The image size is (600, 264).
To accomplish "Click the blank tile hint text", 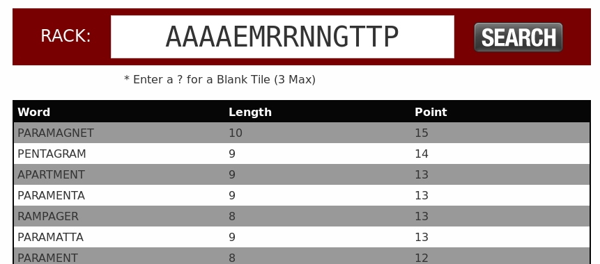I will click(x=220, y=80).
